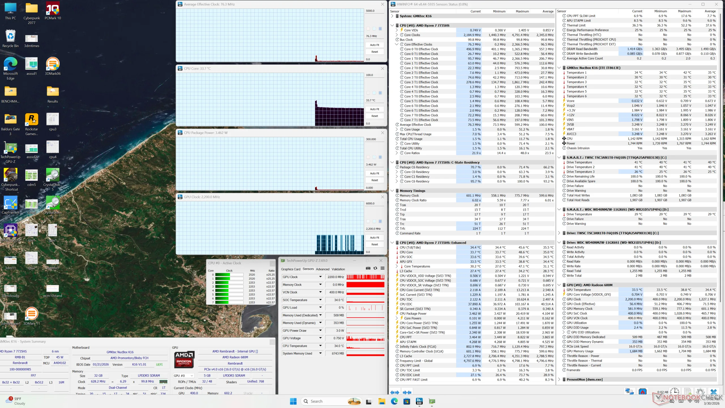Click Reset in GPU Clock graph

[x=374, y=244]
